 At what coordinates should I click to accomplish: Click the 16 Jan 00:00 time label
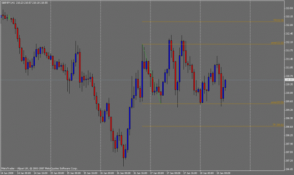click(x=107, y=173)
